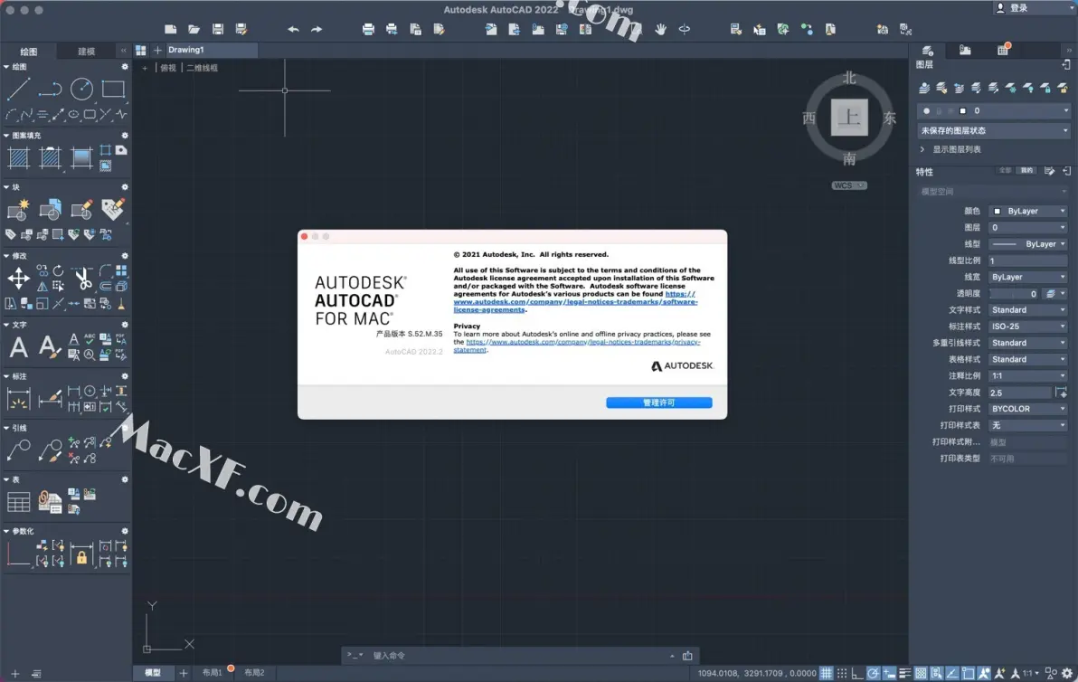
Task: Open the 线宽 ByLayer lineweight dropdown
Action: [x=1028, y=277]
